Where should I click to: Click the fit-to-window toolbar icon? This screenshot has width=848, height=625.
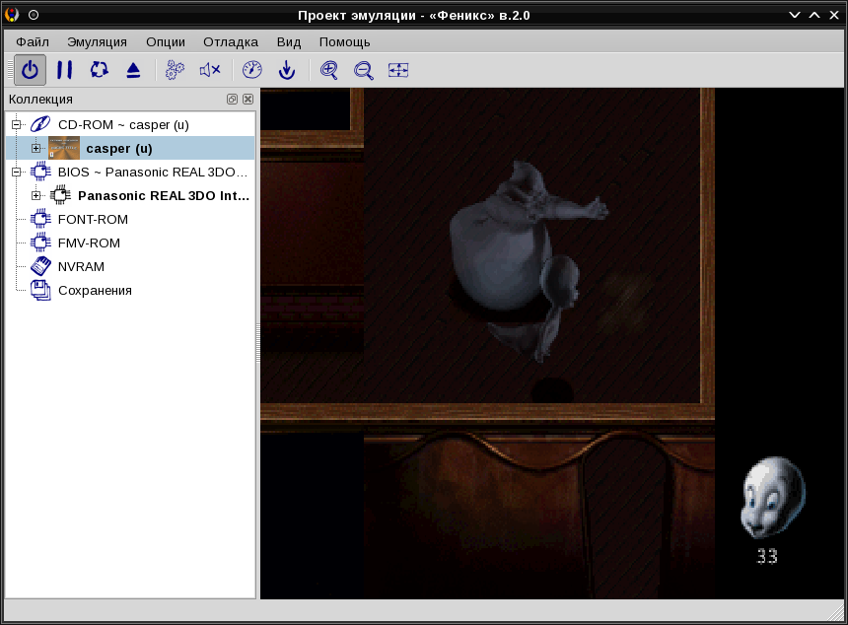[398, 70]
